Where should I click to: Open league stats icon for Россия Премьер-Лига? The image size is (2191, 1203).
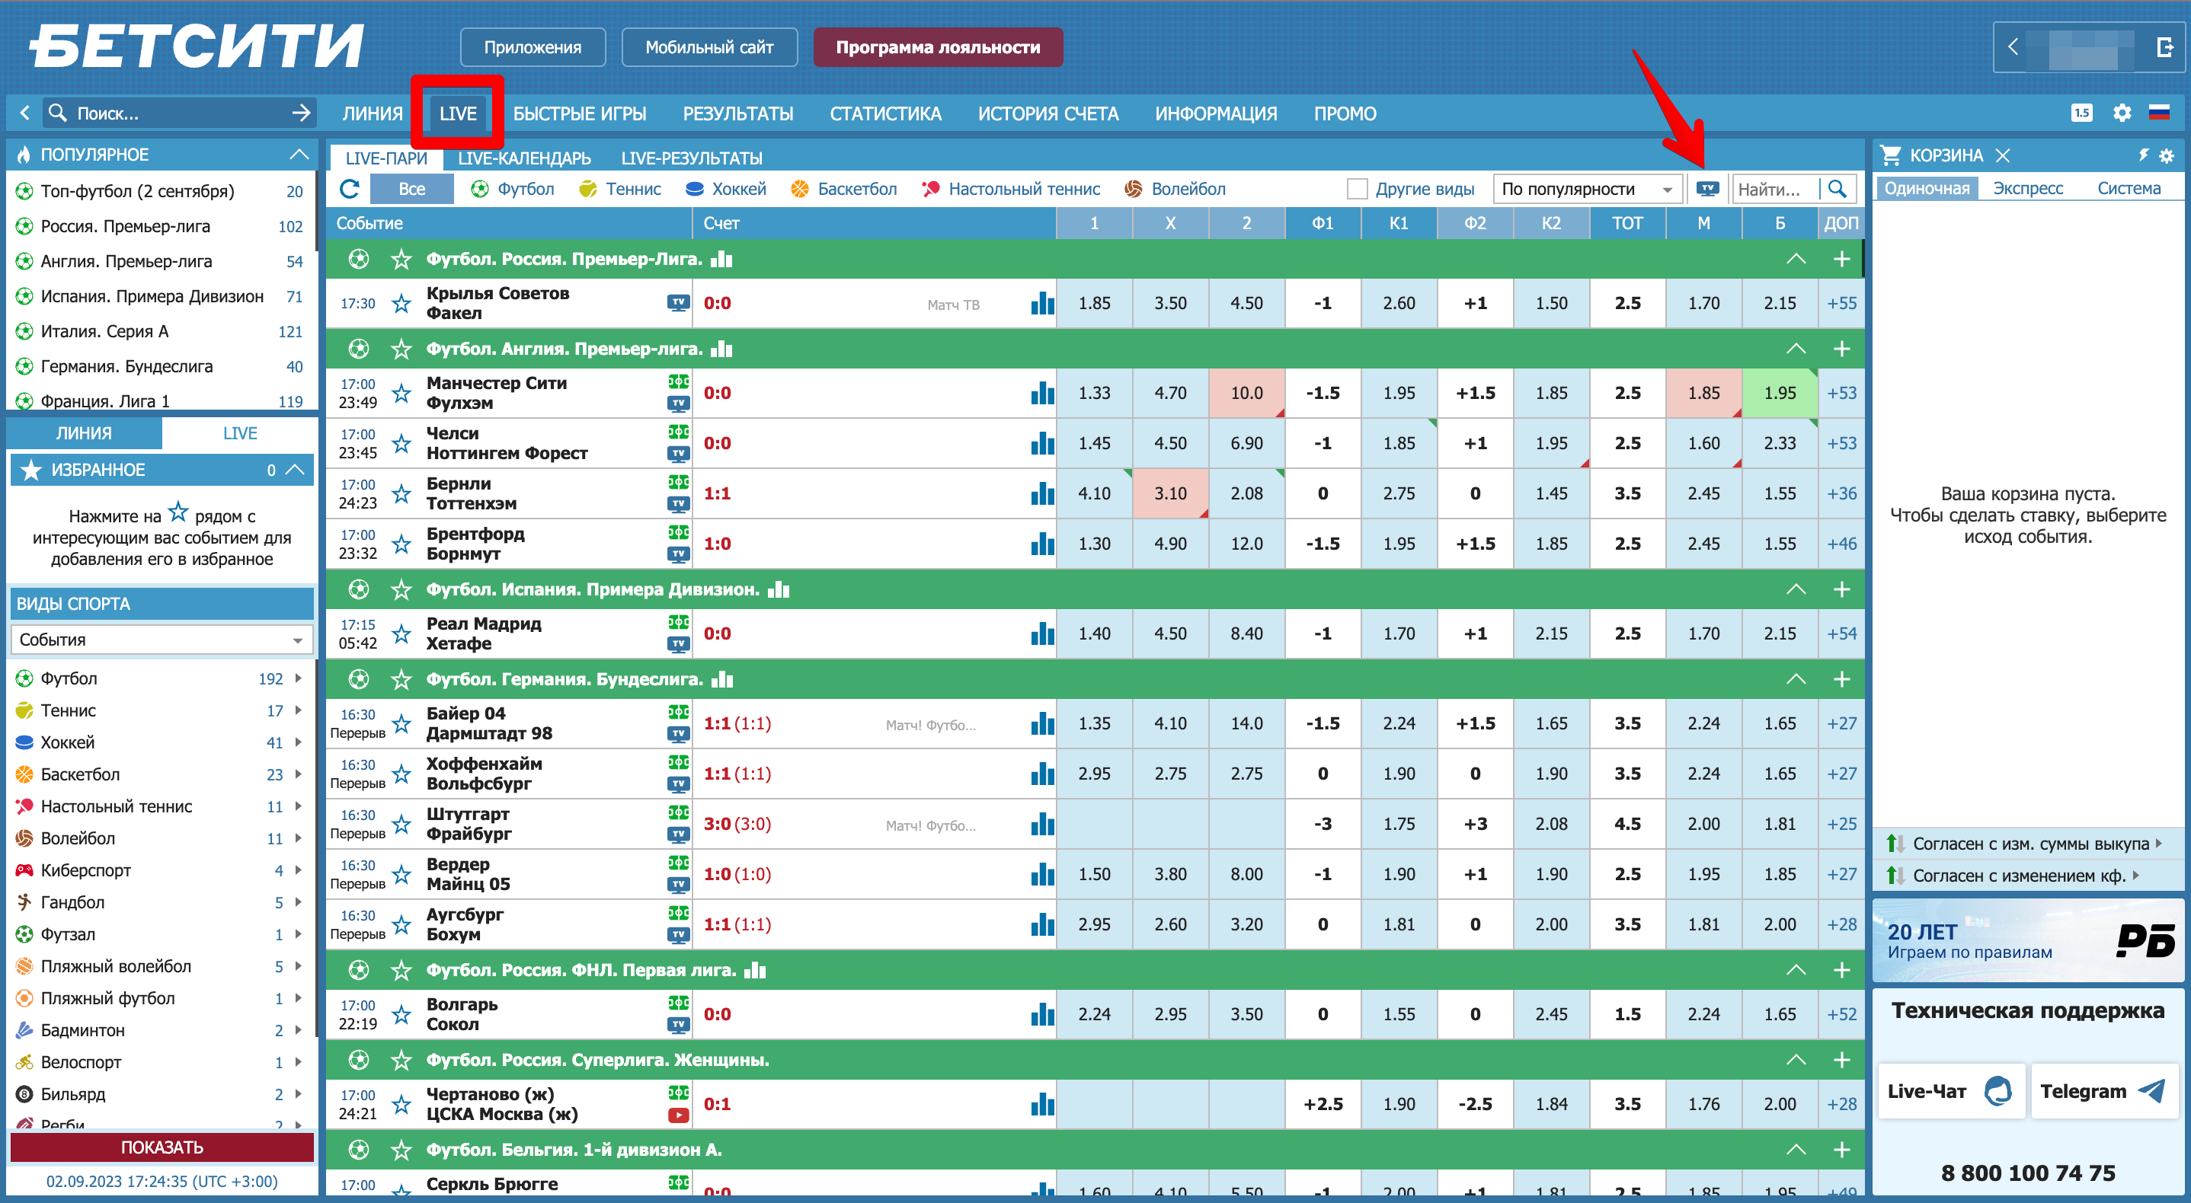tap(721, 258)
